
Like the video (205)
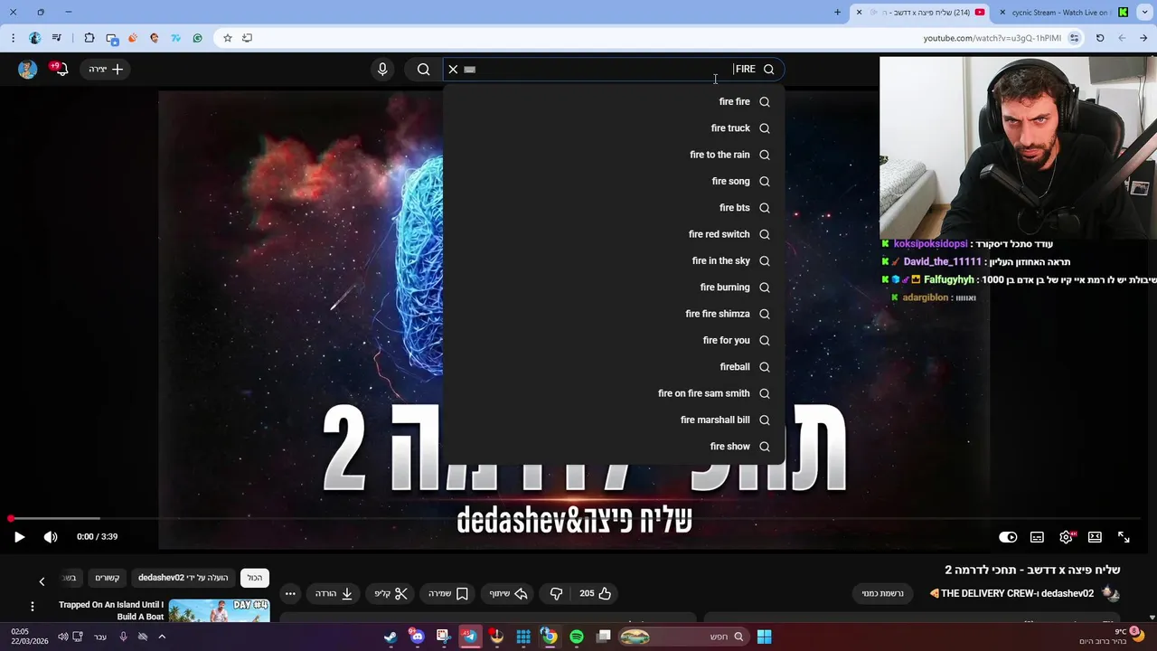[596, 593]
